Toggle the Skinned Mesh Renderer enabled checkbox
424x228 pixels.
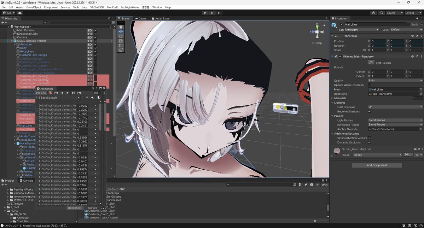(x=340, y=57)
